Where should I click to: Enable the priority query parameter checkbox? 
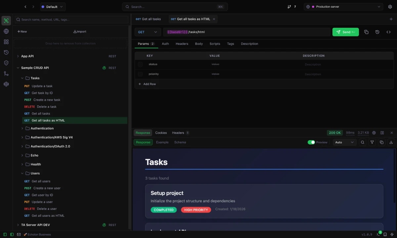(140, 74)
